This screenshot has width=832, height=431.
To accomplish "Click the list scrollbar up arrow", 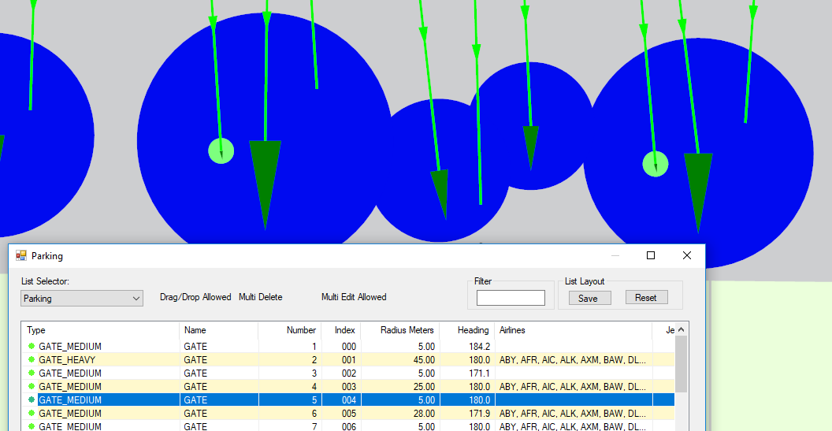I will click(682, 329).
